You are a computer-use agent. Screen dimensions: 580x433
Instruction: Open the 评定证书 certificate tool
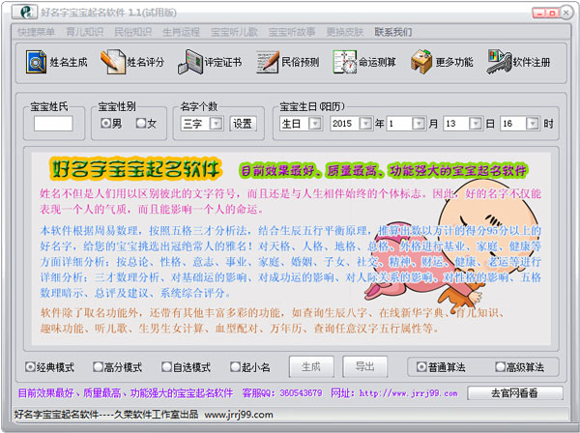[x=210, y=62]
